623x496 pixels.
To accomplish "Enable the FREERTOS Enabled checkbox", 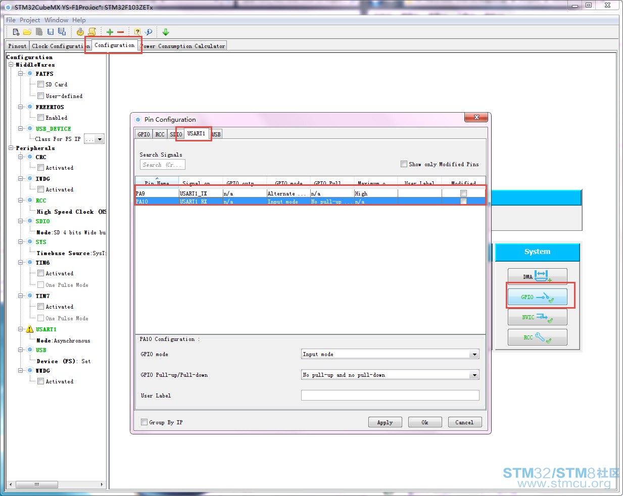I will point(40,118).
